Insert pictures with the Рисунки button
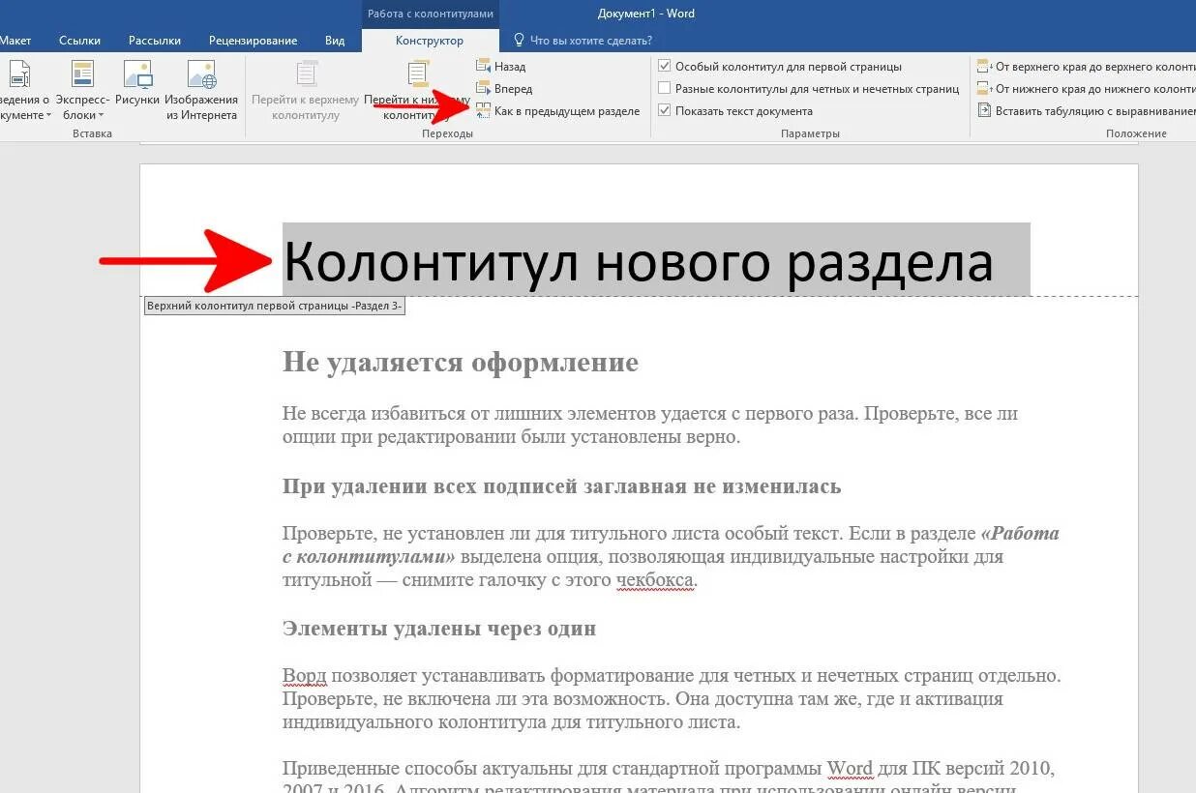 pos(137,83)
